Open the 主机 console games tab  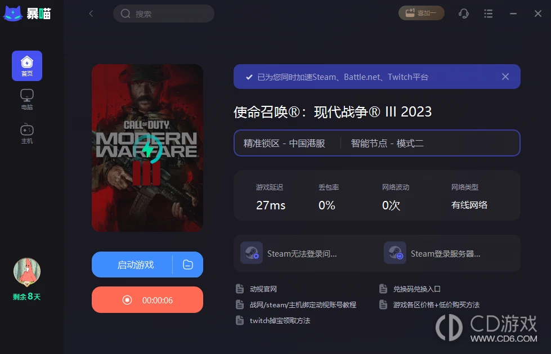(x=27, y=133)
